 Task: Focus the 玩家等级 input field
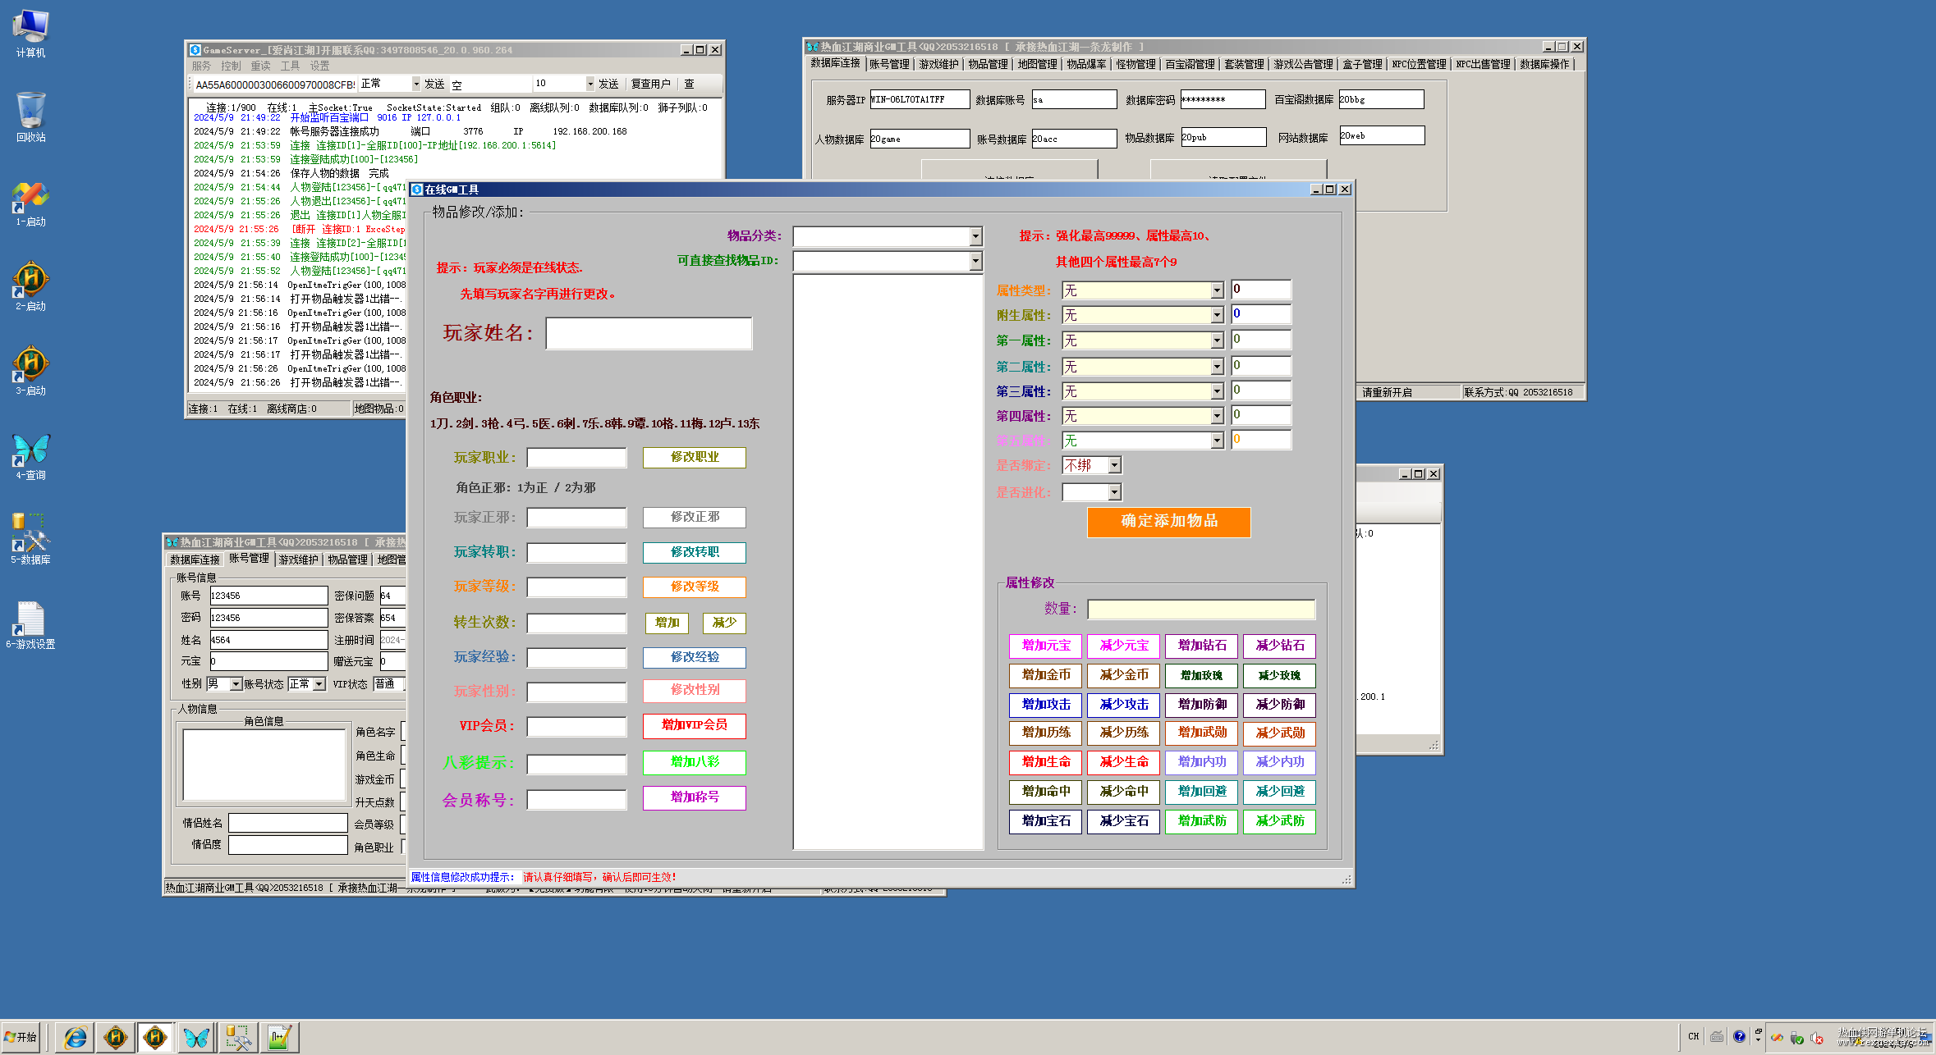point(576,587)
